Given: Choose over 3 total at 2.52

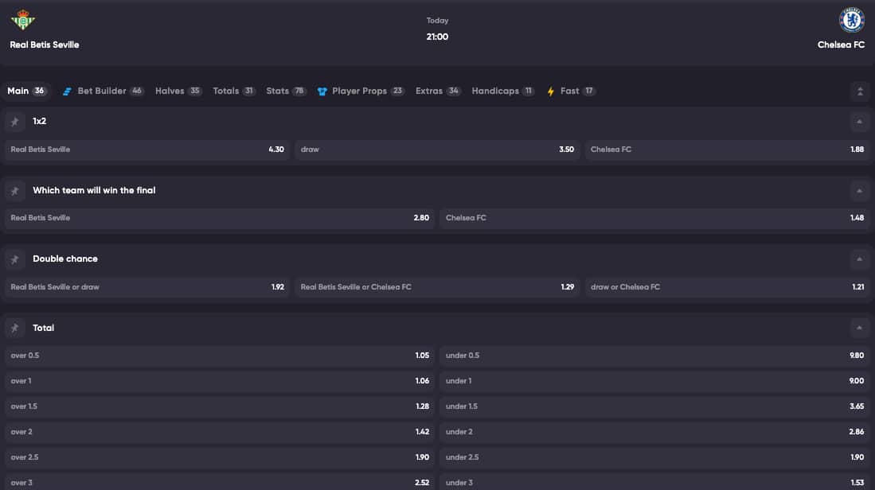Looking at the screenshot, I should (220, 481).
